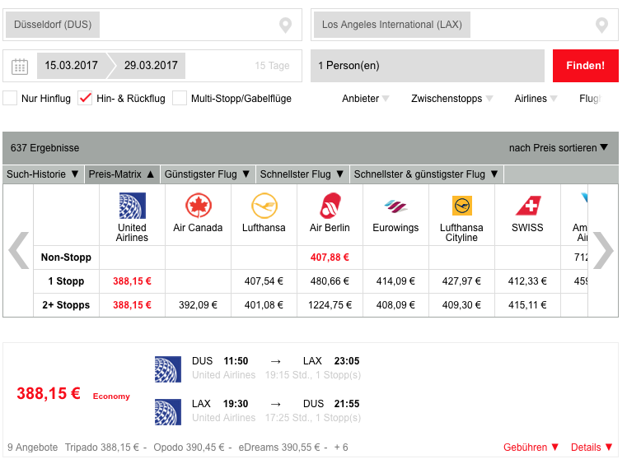This screenshot has width=641, height=473.
Task: Click United Airlines logo on the LAX return flight
Action: click(x=168, y=412)
